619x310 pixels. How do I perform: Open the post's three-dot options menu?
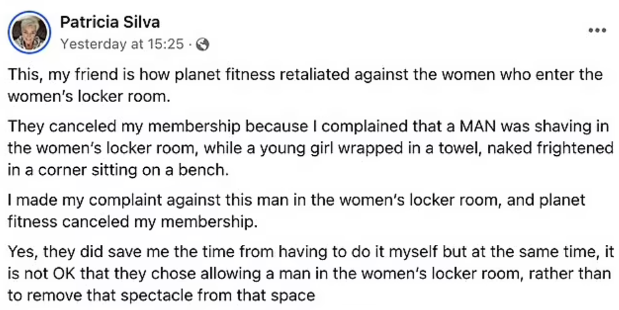[597, 30]
